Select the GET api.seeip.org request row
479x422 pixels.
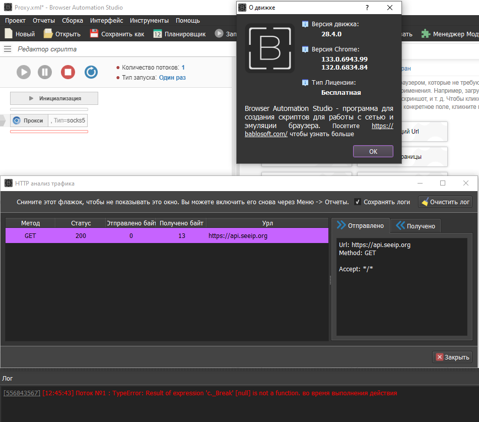point(166,235)
